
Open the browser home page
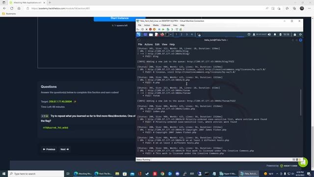point(19,8)
